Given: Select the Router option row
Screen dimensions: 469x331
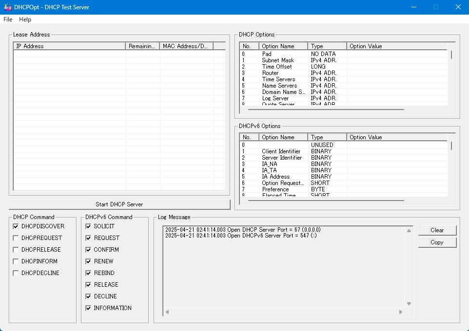Looking at the screenshot, I should (x=344, y=73).
